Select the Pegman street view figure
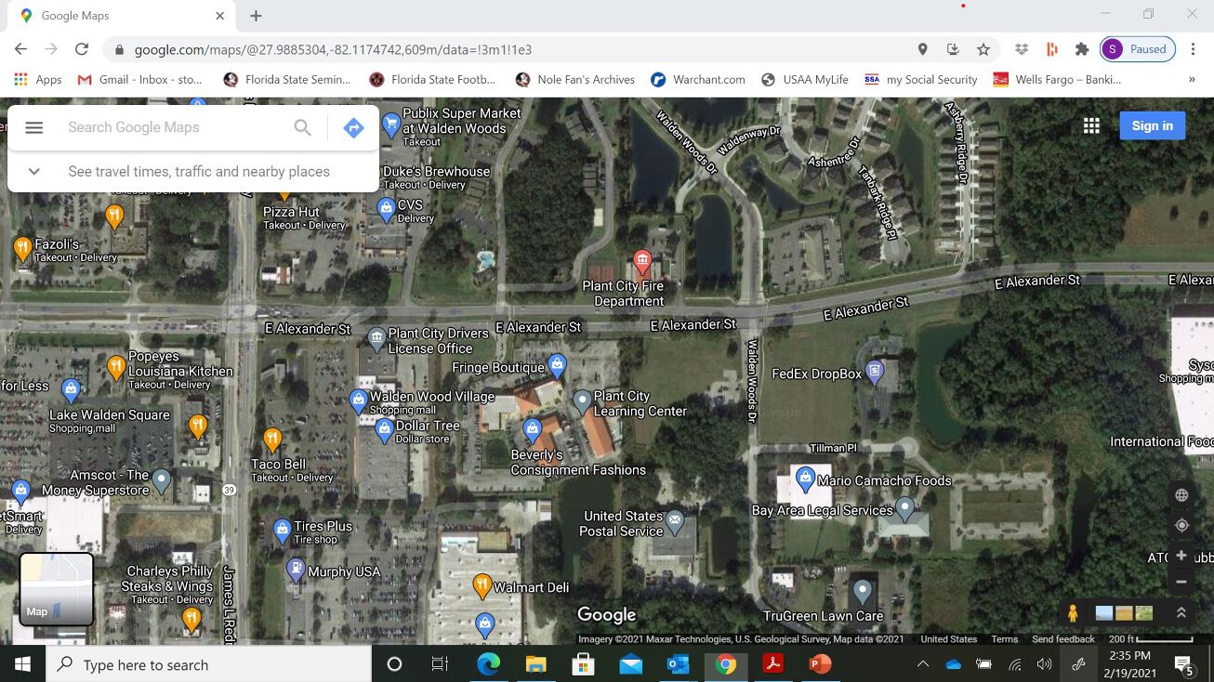This screenshot has width=1214, height=682. click(1072, 612)
